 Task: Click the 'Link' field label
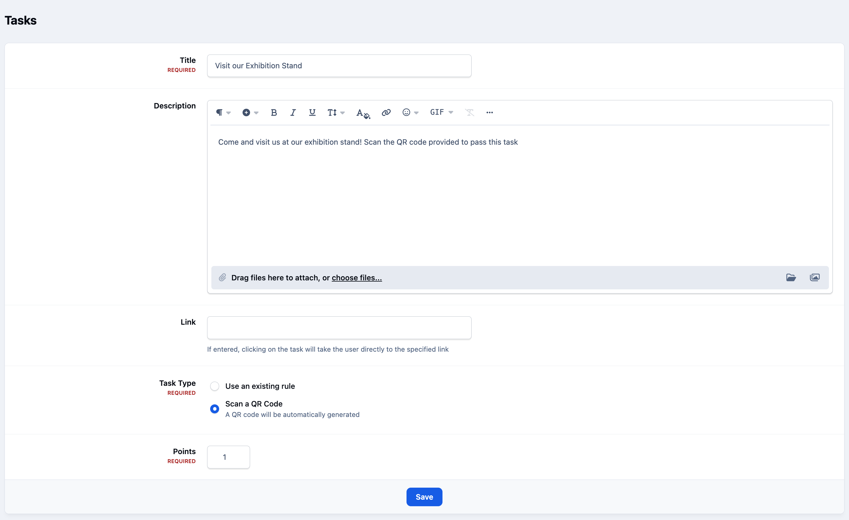click(x=188, y=322)
